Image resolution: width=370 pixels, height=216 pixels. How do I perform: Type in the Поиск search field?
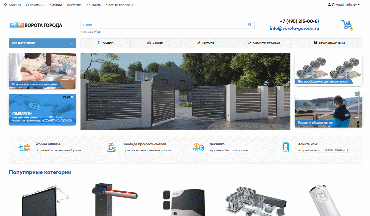(162, 25)
